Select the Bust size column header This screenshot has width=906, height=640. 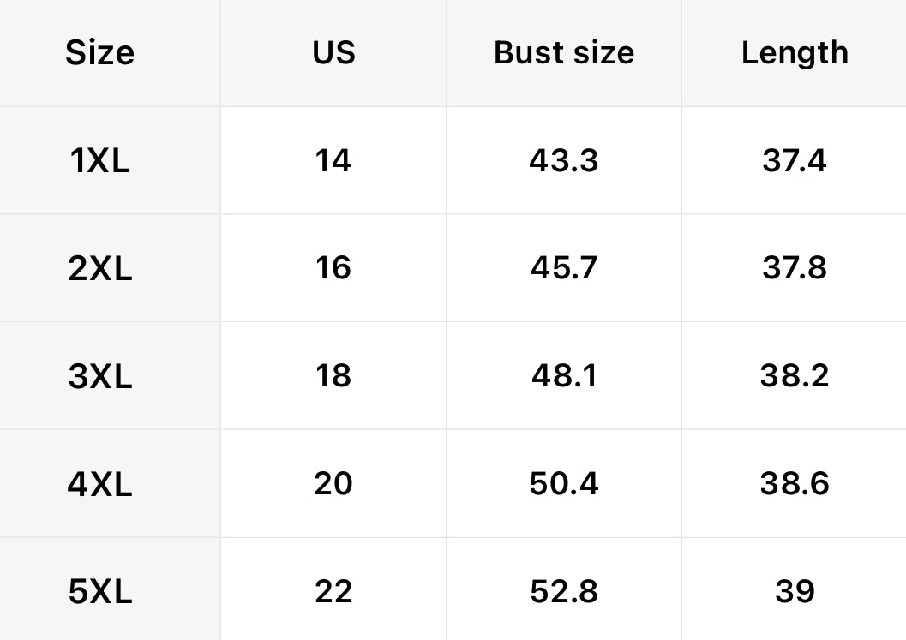click(564, 53)
